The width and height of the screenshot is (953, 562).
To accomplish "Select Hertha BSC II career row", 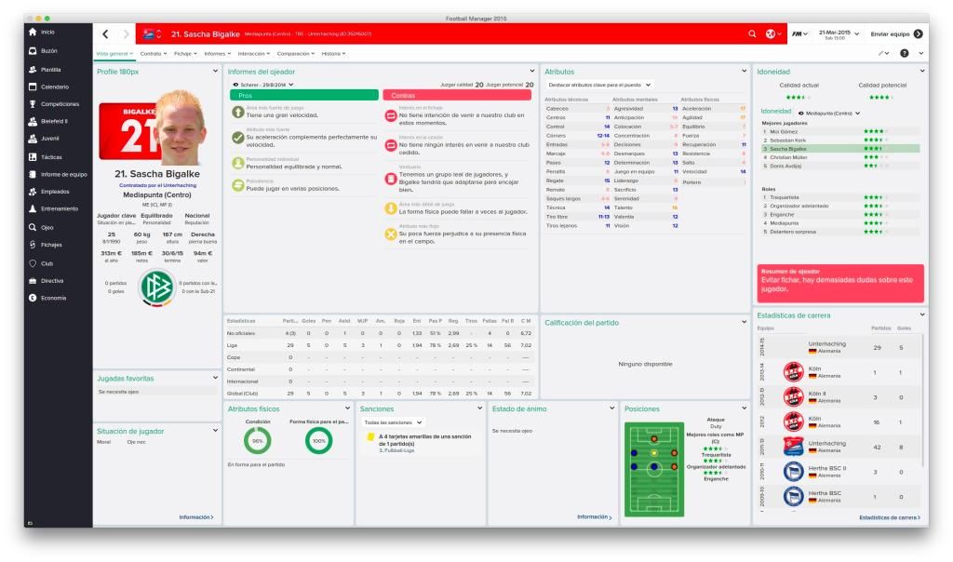I will coord(840,472).
